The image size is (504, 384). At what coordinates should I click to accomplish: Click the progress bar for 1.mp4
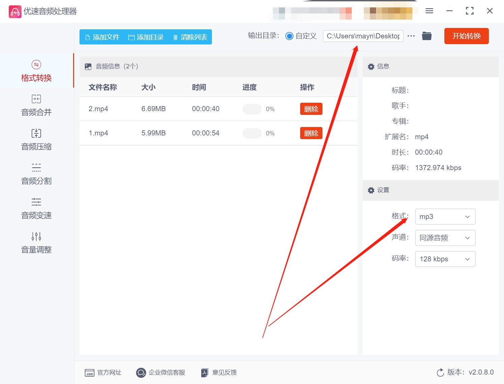coord(252,133)
